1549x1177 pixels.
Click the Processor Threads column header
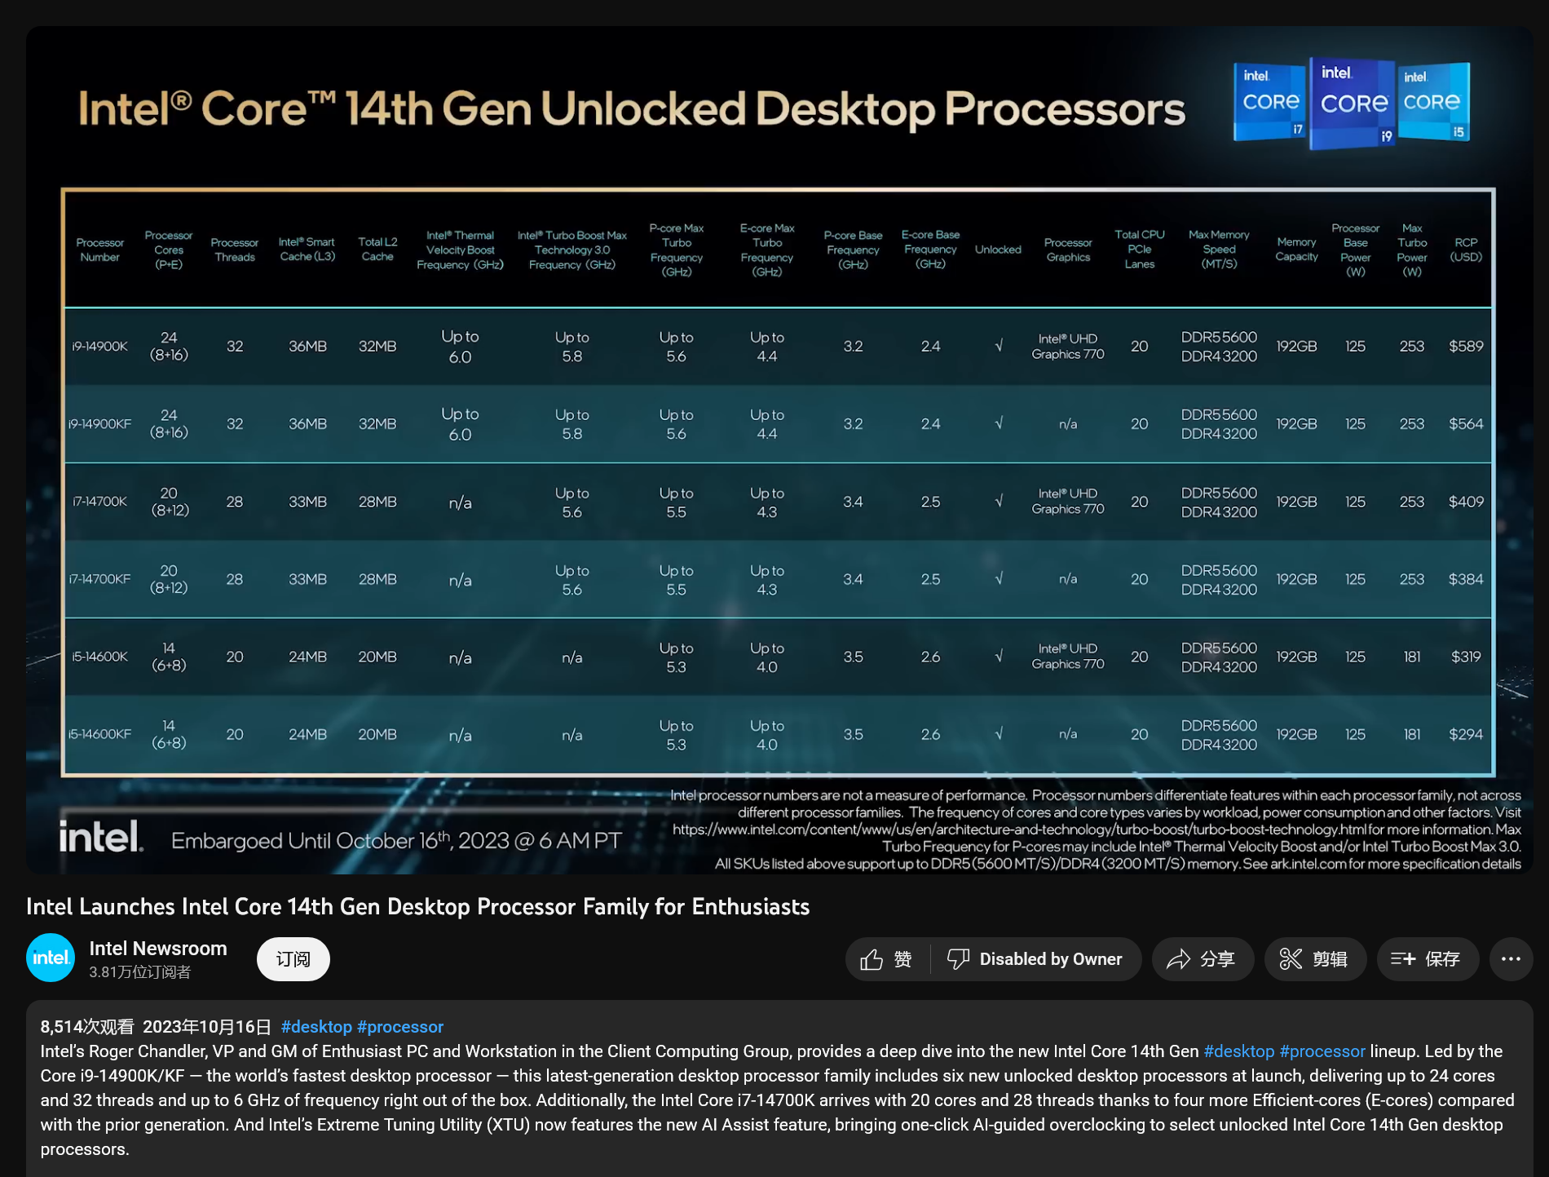(235, 250)
